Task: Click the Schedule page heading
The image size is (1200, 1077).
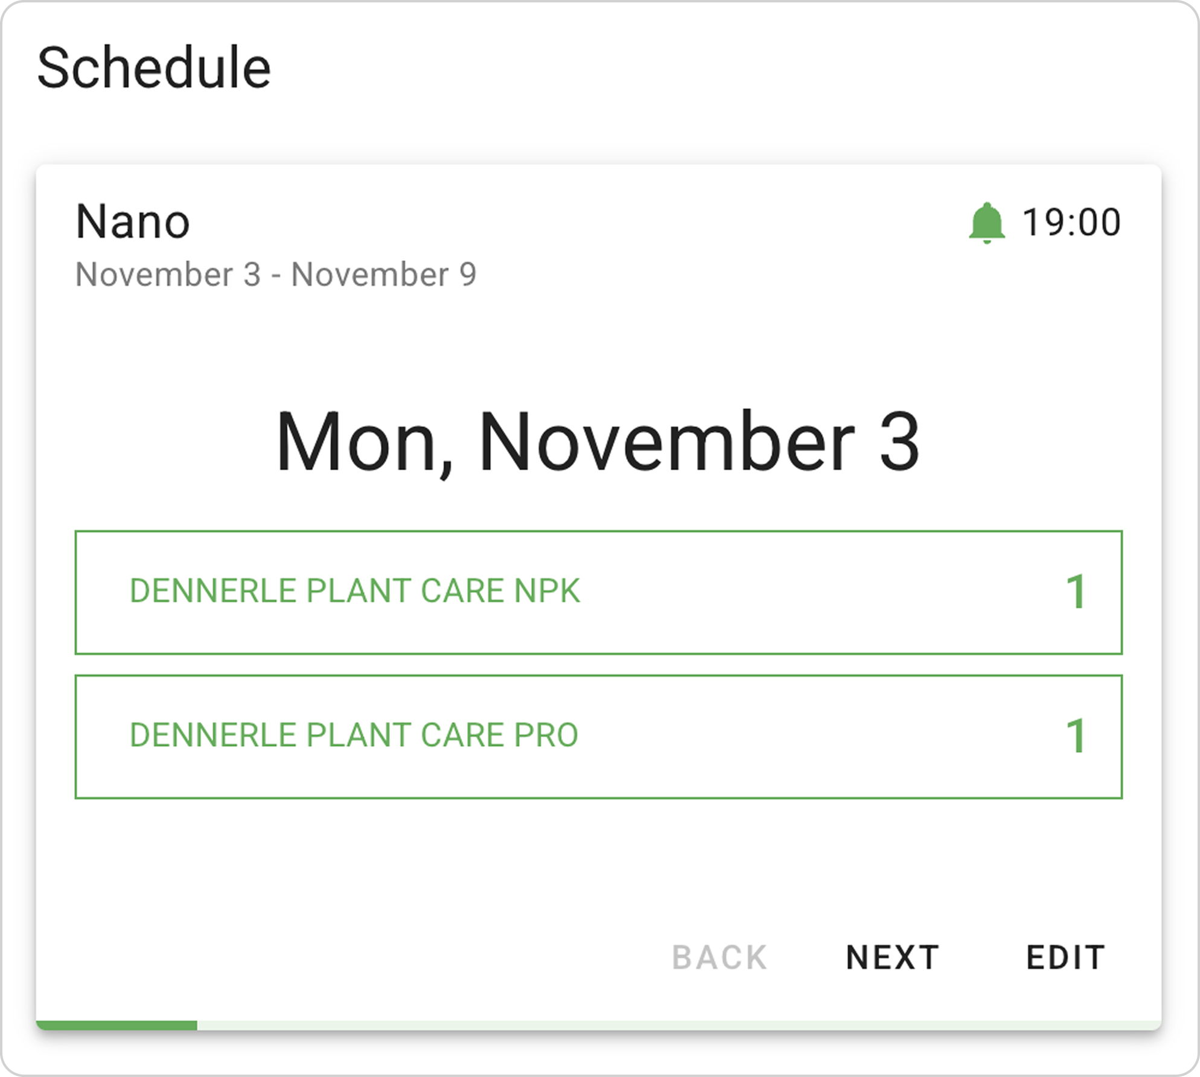Action: [x=154, y=68]
